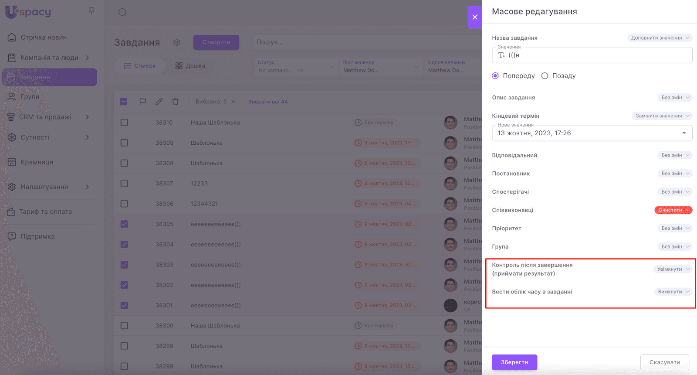Open search with the magnifier icon

(122, 12)
